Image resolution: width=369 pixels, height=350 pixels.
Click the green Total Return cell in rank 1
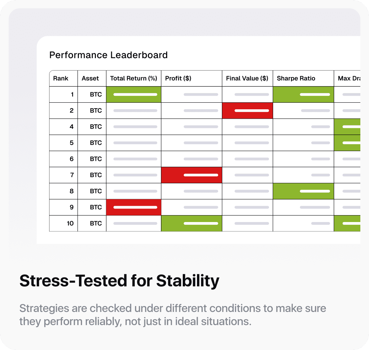[x=134, y=94]
